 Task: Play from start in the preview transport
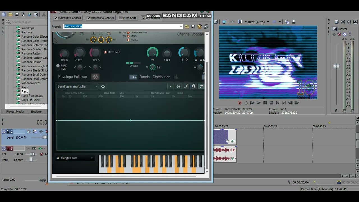tap(252, 103)
